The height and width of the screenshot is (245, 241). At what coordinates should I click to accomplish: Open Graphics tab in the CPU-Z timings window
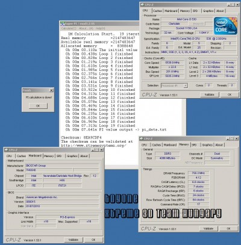[x=207, y=144]
